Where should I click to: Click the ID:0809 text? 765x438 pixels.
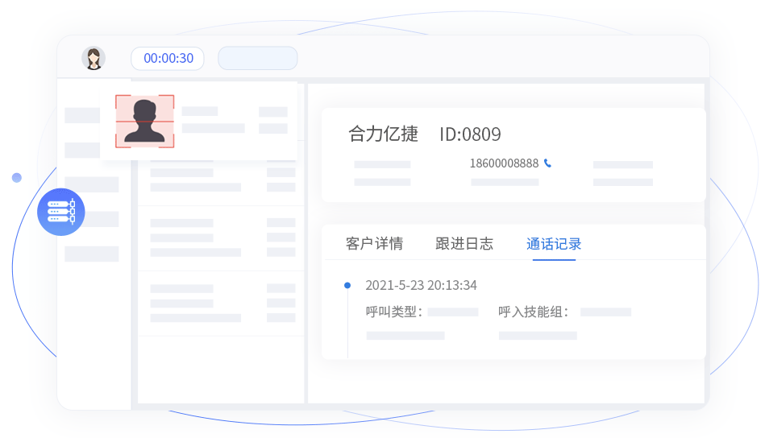tap(470, 134)
